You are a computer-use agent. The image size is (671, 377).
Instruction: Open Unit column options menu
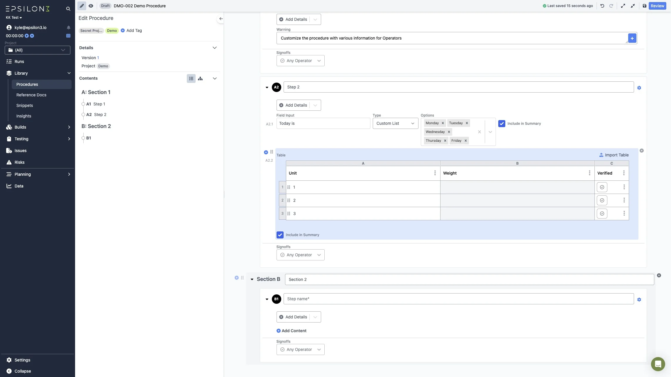pos(435,173)
